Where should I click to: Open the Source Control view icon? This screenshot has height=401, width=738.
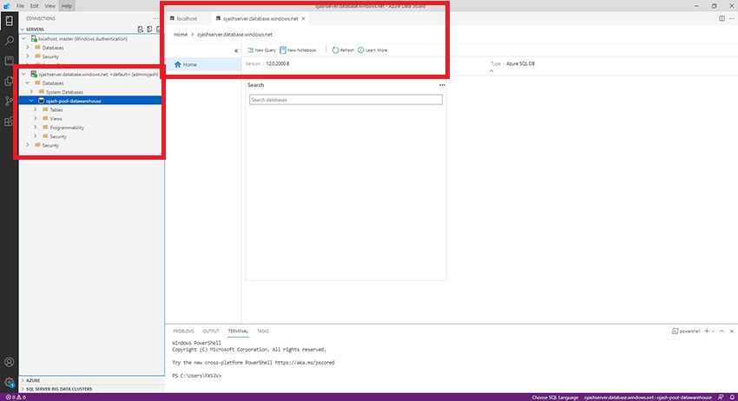9,102
